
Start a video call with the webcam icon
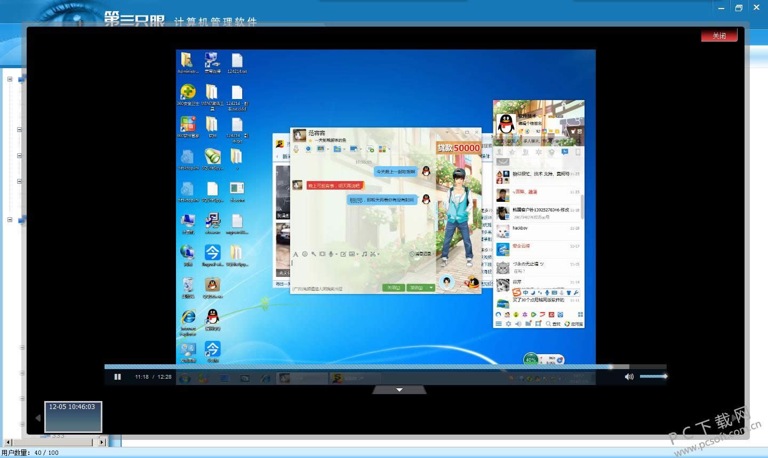309,149
